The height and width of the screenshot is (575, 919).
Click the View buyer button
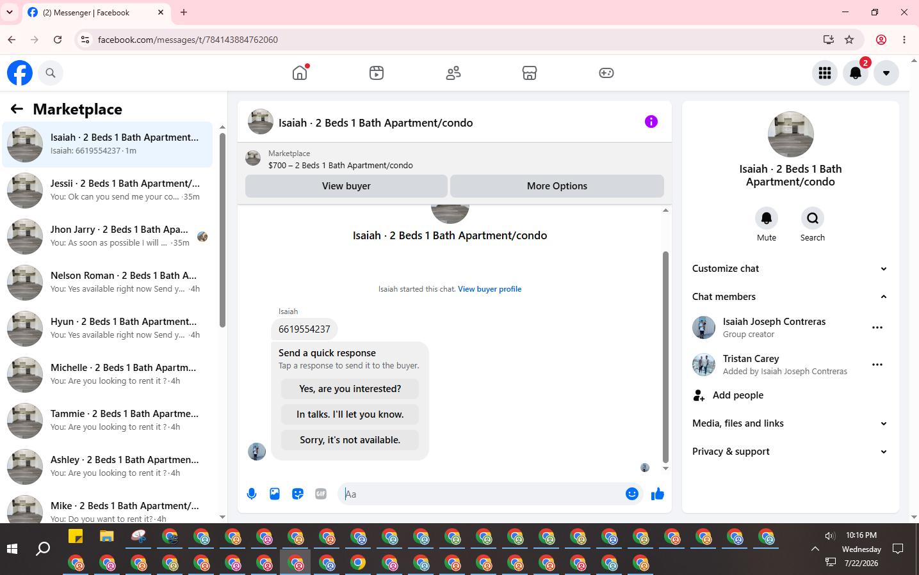(x=346, y=186)
